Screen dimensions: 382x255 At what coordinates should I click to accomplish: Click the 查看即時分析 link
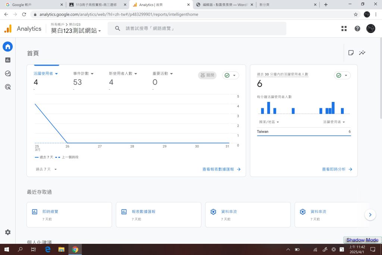click(x=337, y=169)
